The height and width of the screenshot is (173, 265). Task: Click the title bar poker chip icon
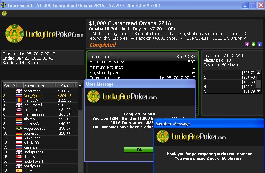(3, 5)
